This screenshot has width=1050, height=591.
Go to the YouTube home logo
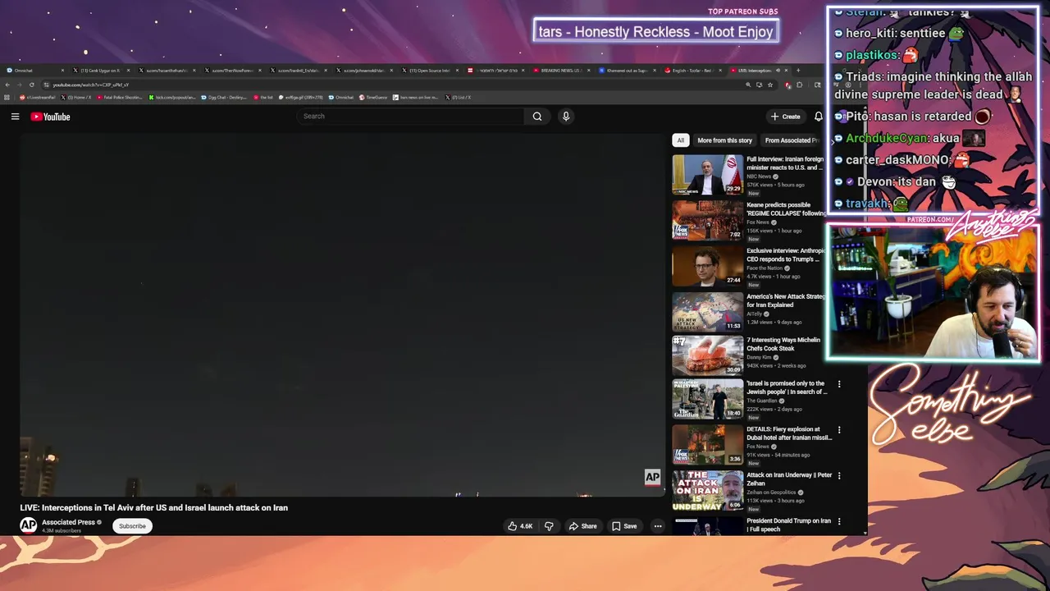(x=50, y=117)
